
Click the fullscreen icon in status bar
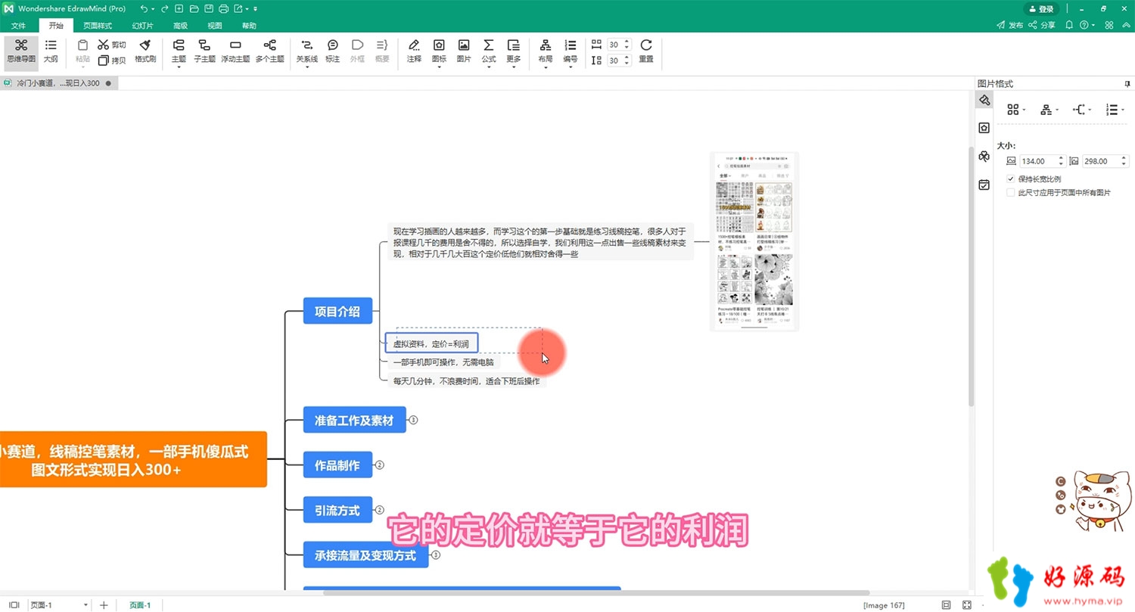[x=967, y=605]
